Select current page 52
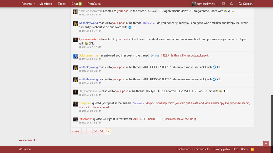 pyautogui.click(x=108, y=131)
